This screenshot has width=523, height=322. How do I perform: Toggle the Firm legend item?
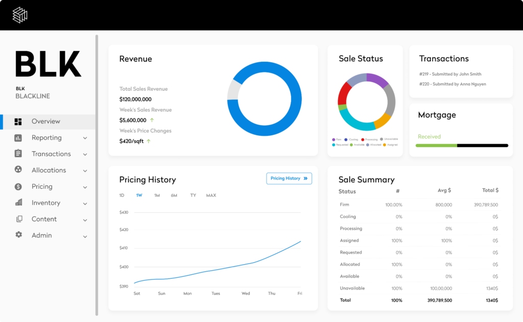click(x=338, y=139)
